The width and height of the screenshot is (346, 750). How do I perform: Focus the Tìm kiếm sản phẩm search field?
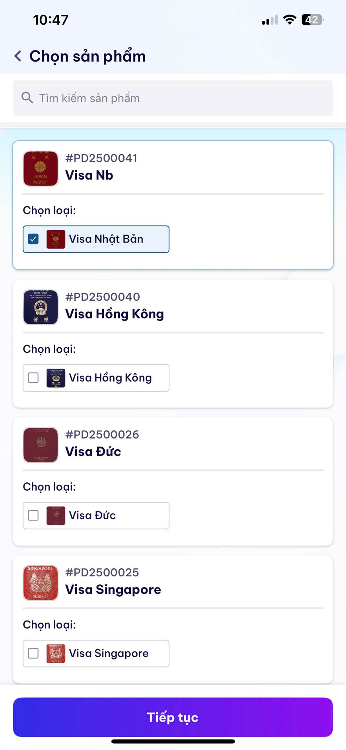pos(179,98)
